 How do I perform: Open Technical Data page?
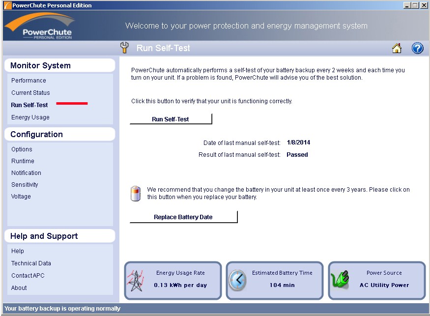[x=31, y=263]
